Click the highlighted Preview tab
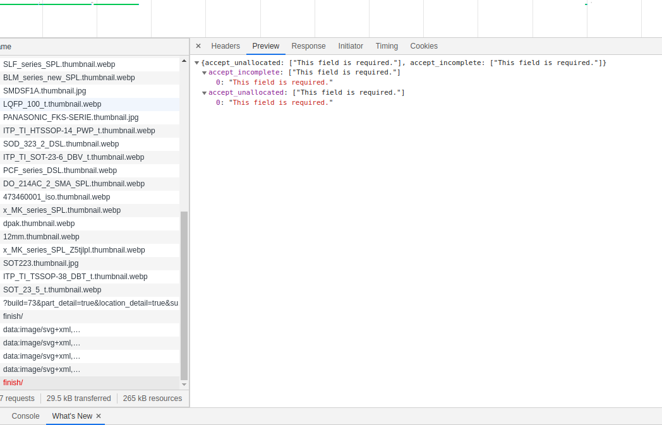662x425 pixels. coord(265,45)
